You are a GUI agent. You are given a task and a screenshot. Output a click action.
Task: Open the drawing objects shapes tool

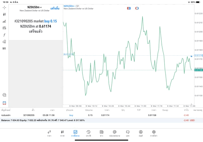[4, 42]
